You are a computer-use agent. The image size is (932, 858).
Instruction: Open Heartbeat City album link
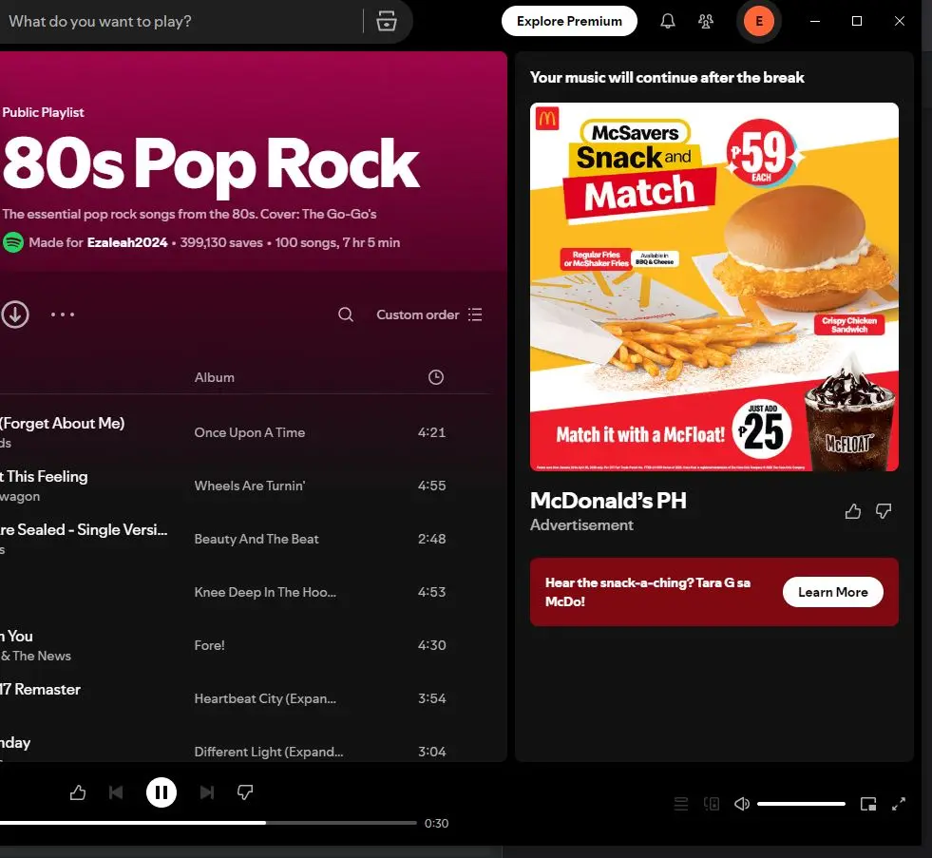[265, 698]
